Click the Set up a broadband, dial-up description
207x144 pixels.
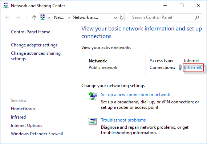coord(150,104)
